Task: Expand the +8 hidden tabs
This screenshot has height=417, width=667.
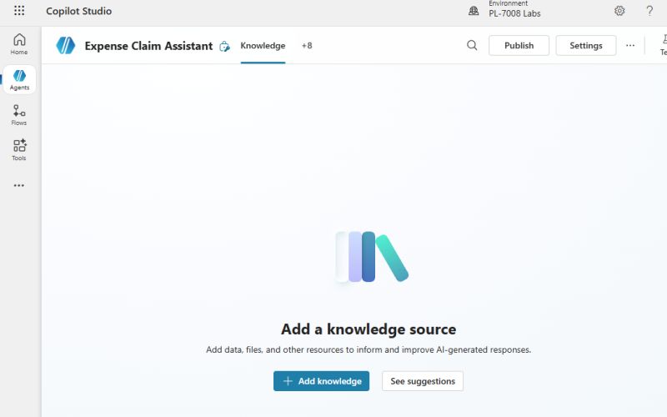Action: pyautogui.click(x=307, y=46)
